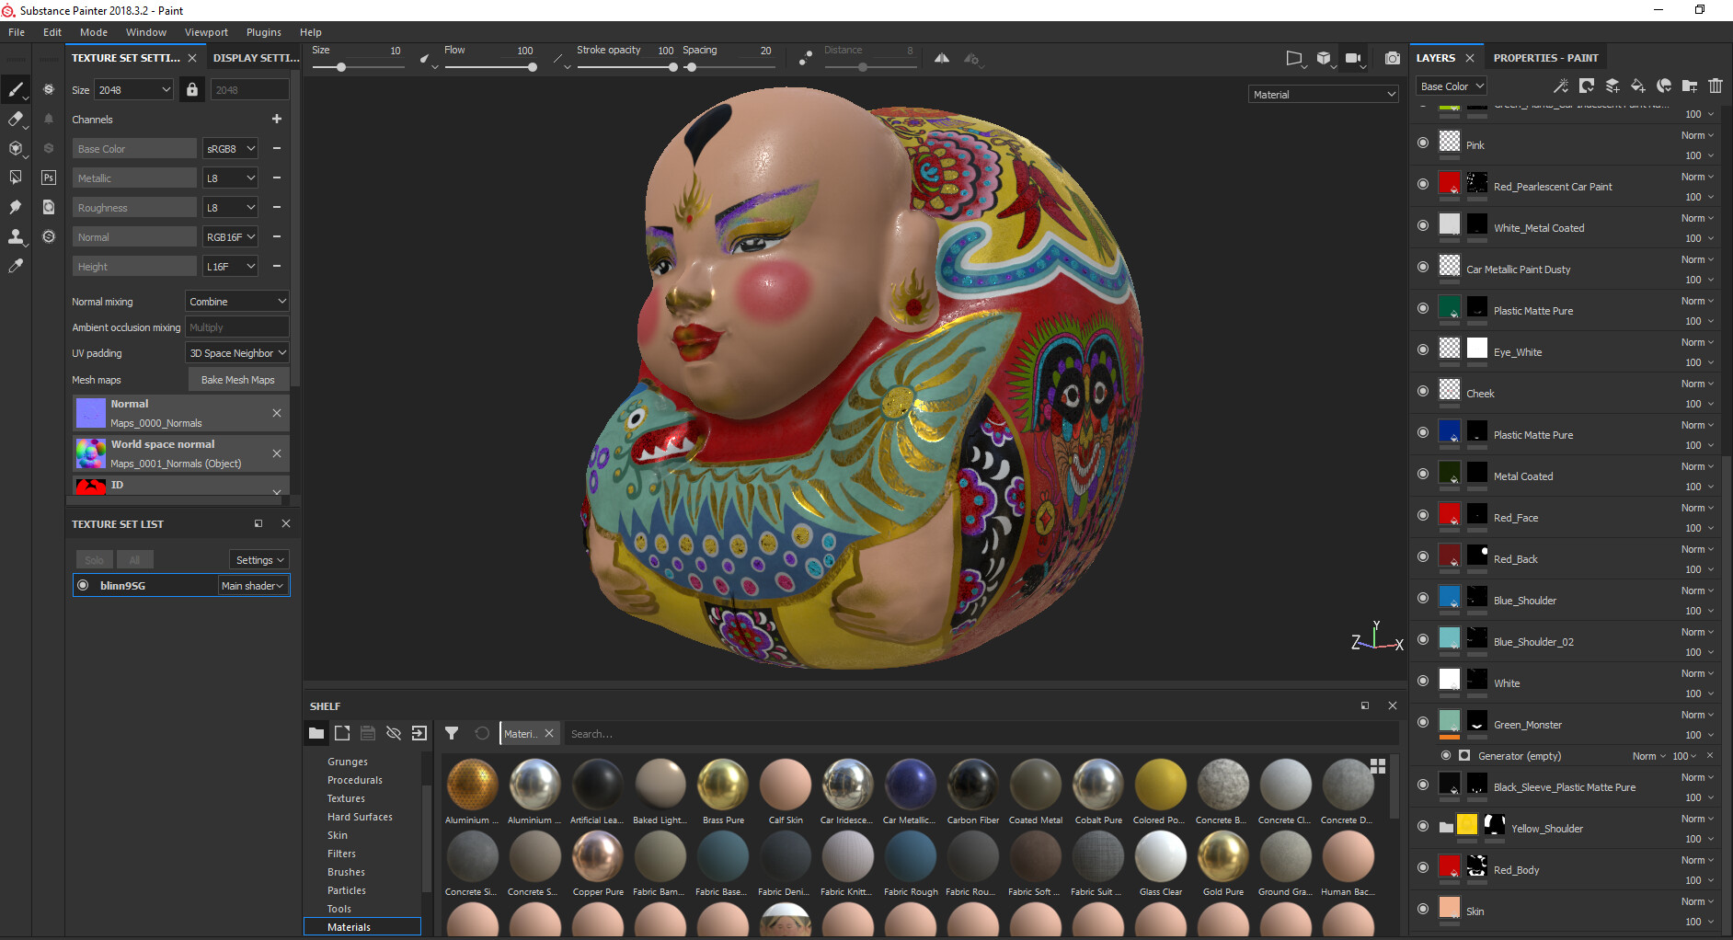Lock the texture size ratio padlock

pyautogui.click(x=192, y=89)
